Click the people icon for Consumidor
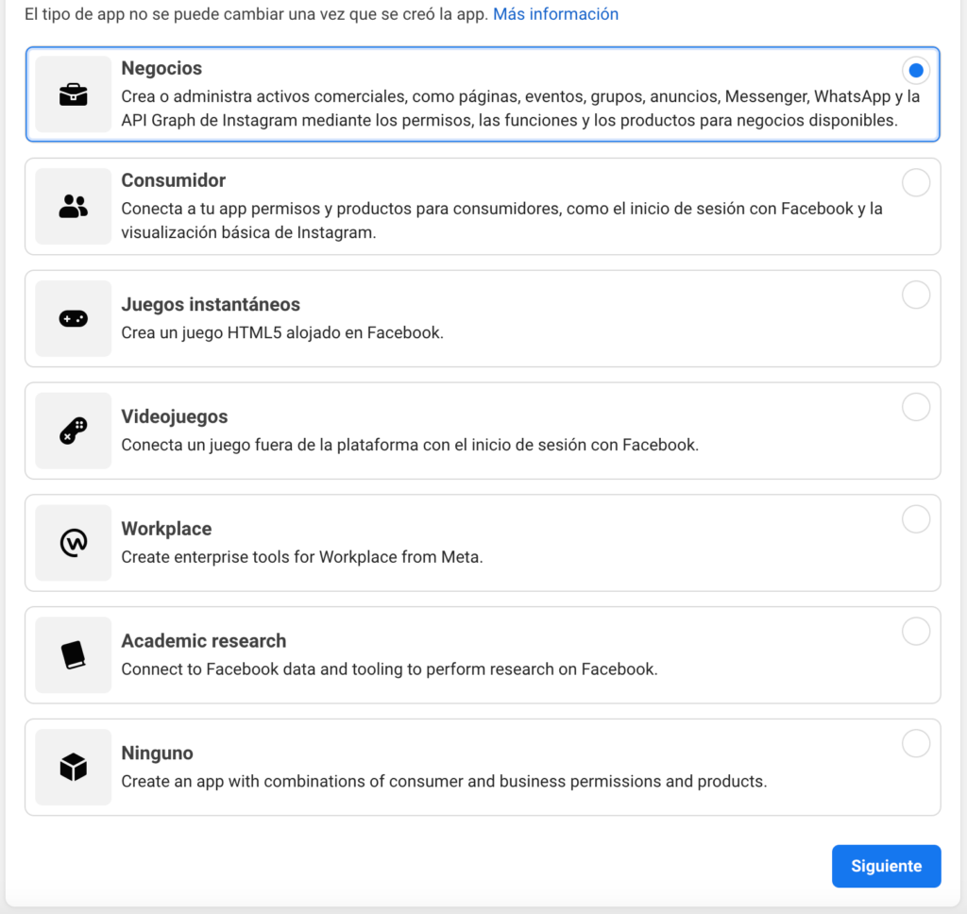Viewport: 967px width, 914px height. coord(73,207)
